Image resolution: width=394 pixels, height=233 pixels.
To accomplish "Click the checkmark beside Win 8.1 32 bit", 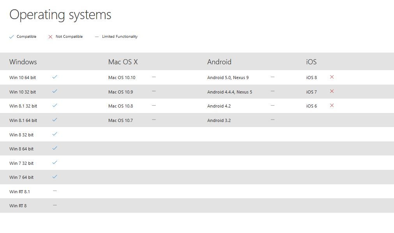I will click(x=55, y=106).
